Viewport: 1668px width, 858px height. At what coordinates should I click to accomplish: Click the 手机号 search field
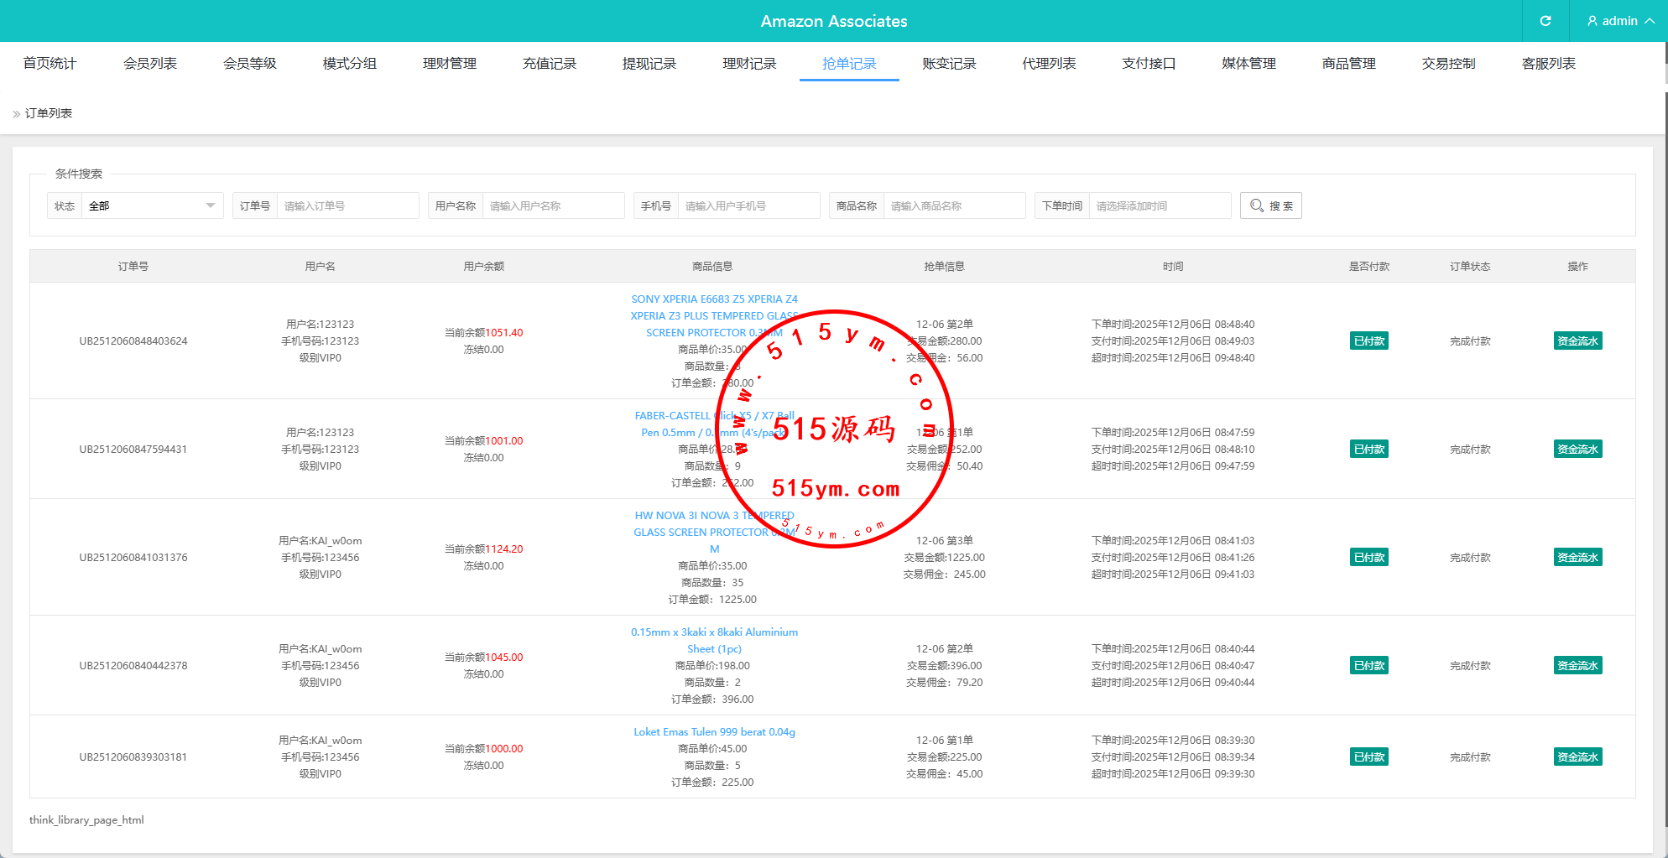pos(748,205)
